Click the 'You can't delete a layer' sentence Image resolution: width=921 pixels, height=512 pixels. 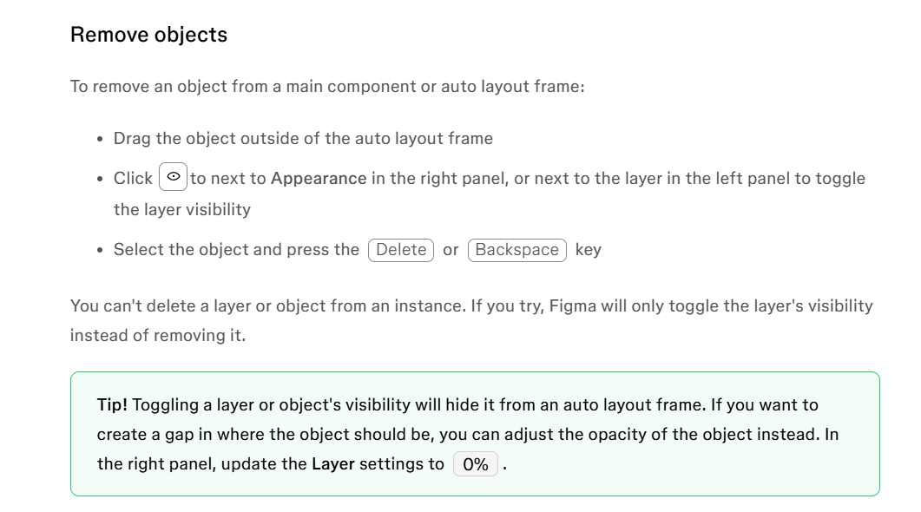(x=471, y=306)
